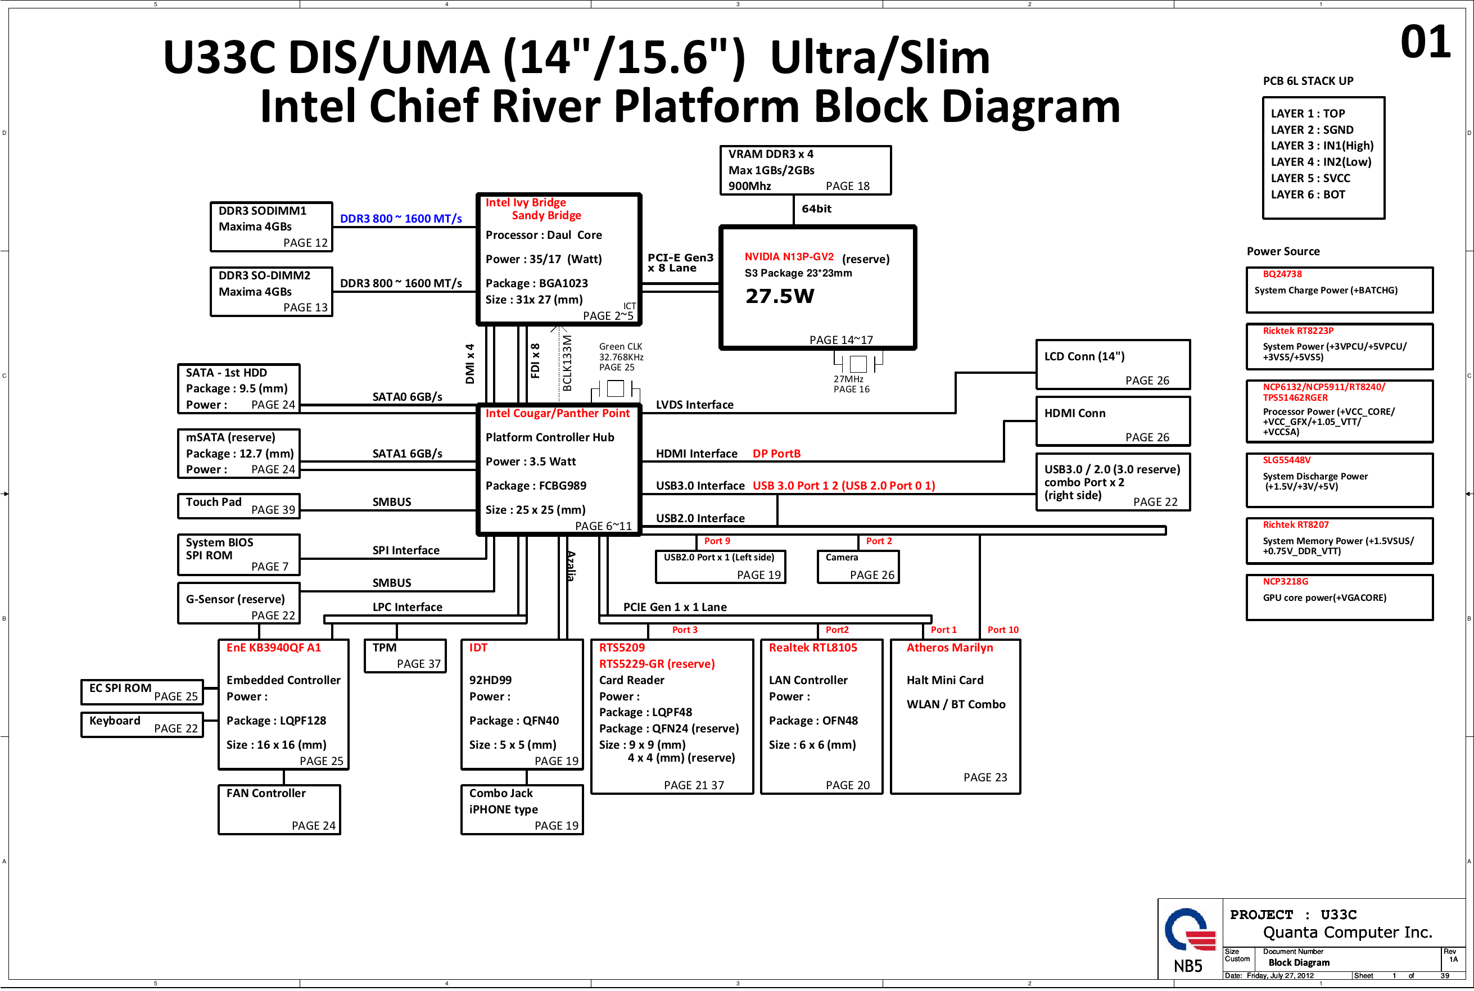Click the PCB layer stack-up list box

(x=1323, y=157)
